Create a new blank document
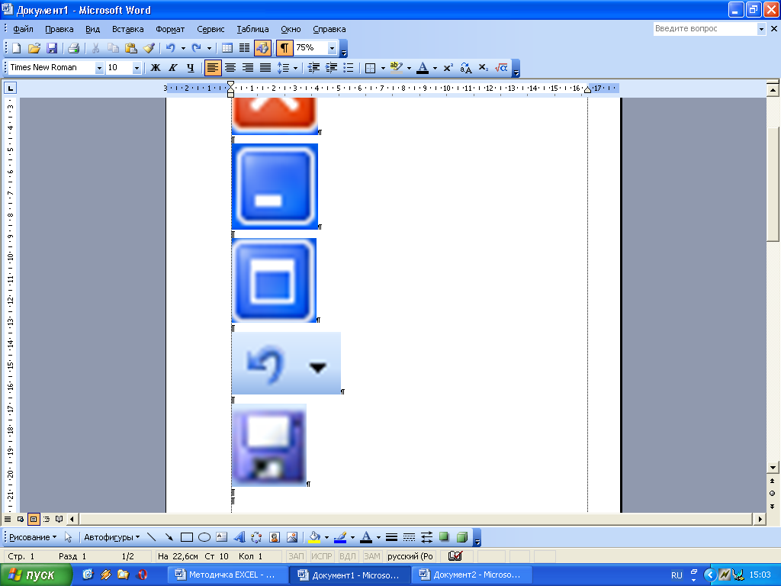The image size is (781, 586). [16, 48]
